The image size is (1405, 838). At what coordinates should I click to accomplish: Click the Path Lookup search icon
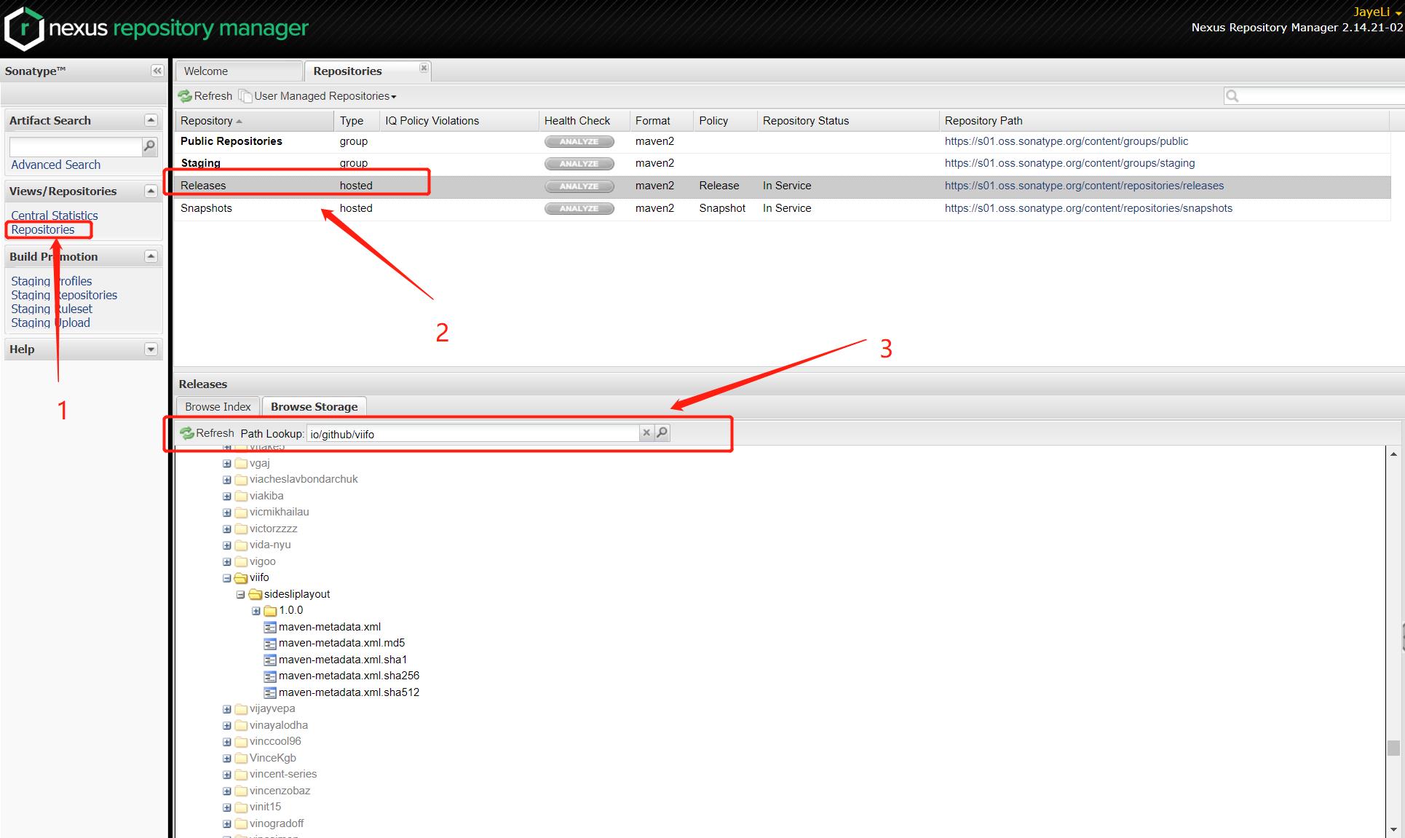click(662, 432)
